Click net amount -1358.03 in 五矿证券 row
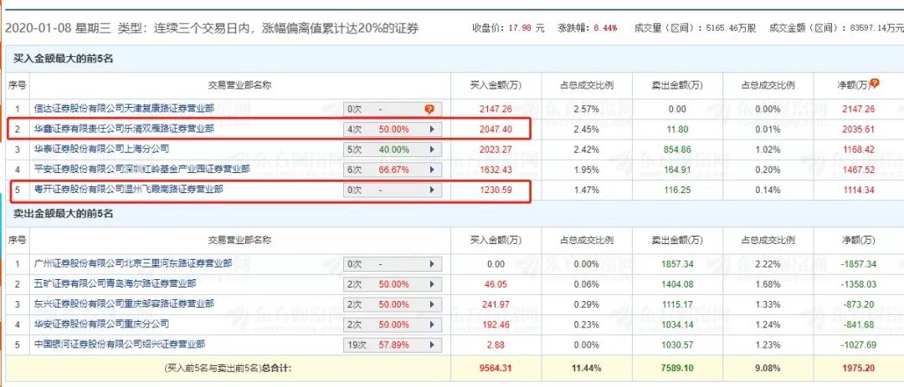Screen dimensions: 904x387 tap(859, 284)
